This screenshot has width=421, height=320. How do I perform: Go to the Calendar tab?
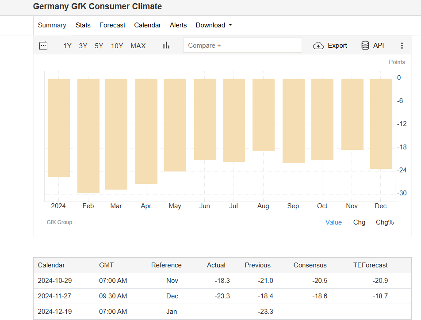pyautogui.click(x=147, y=25)
